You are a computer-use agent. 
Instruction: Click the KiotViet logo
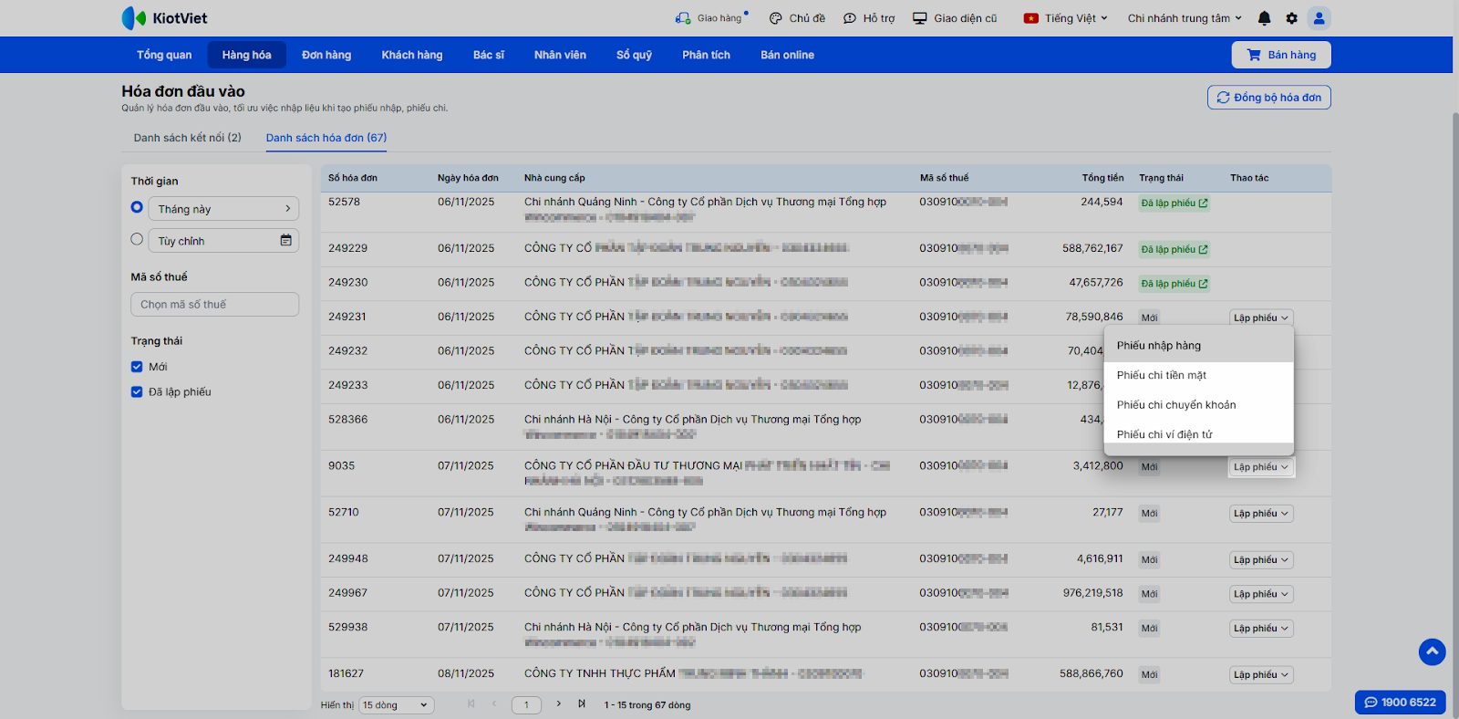pos(165,18)
